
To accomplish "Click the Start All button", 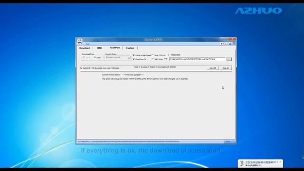I will 213,68.
